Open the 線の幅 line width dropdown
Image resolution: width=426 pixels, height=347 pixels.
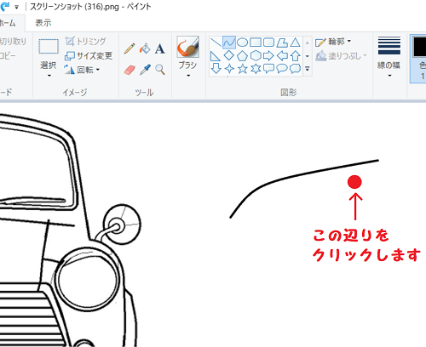(x=389, y=76)
